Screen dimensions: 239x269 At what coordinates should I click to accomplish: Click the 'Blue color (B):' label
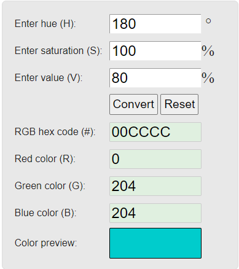(45, 213)
